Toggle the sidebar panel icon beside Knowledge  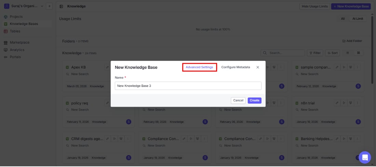click(62, 6)
